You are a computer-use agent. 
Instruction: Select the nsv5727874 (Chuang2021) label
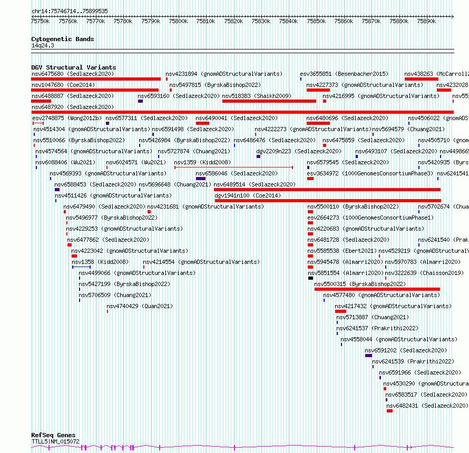click(x=194, y=151)
